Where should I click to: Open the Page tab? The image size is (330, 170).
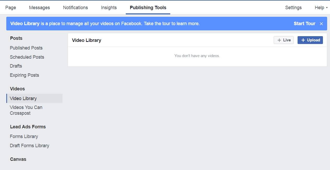click(x=11, y=8)
